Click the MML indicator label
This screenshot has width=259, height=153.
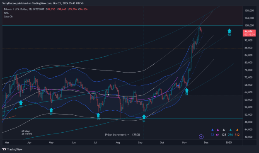coord(6,13)
